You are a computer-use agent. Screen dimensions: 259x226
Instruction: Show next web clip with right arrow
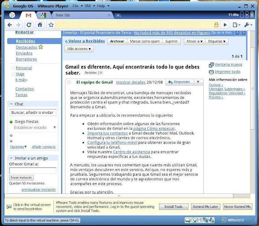(x=243, y=33)
